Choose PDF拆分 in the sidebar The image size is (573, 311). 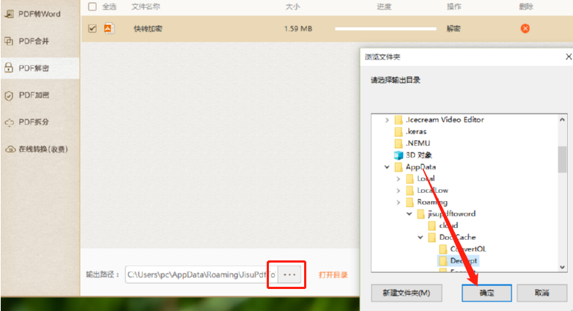tap(40, 122)
